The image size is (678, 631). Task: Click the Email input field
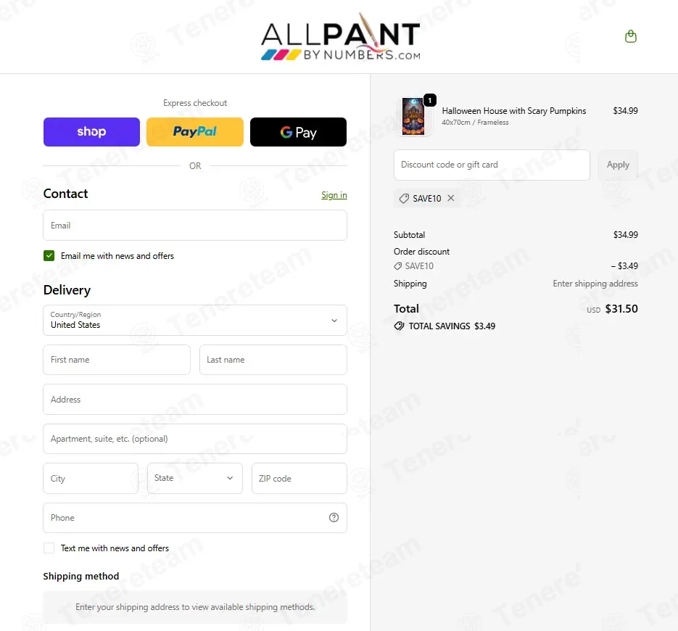[x=194, y=226]
